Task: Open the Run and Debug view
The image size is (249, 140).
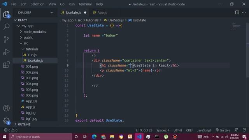Action: [x=6, y=52]
